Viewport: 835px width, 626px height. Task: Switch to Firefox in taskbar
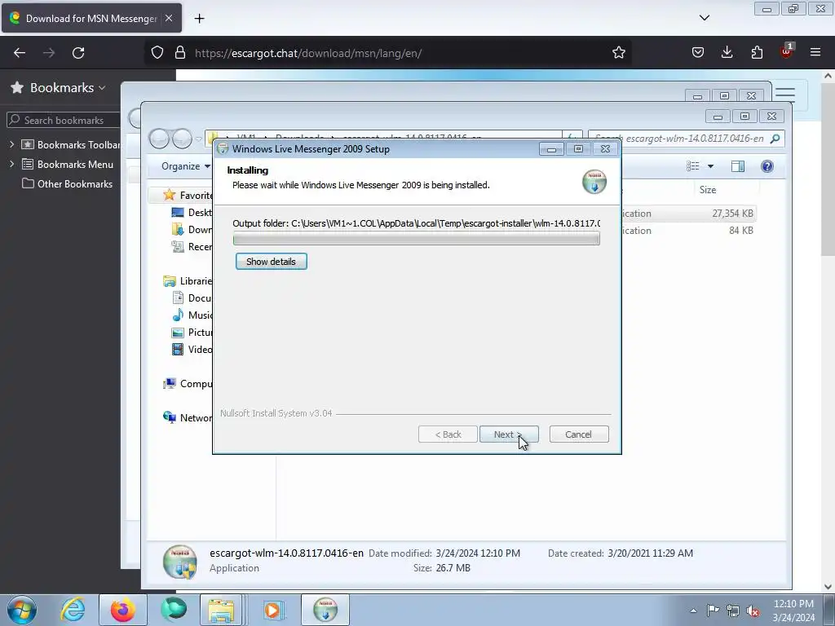(x=123, y=610)
